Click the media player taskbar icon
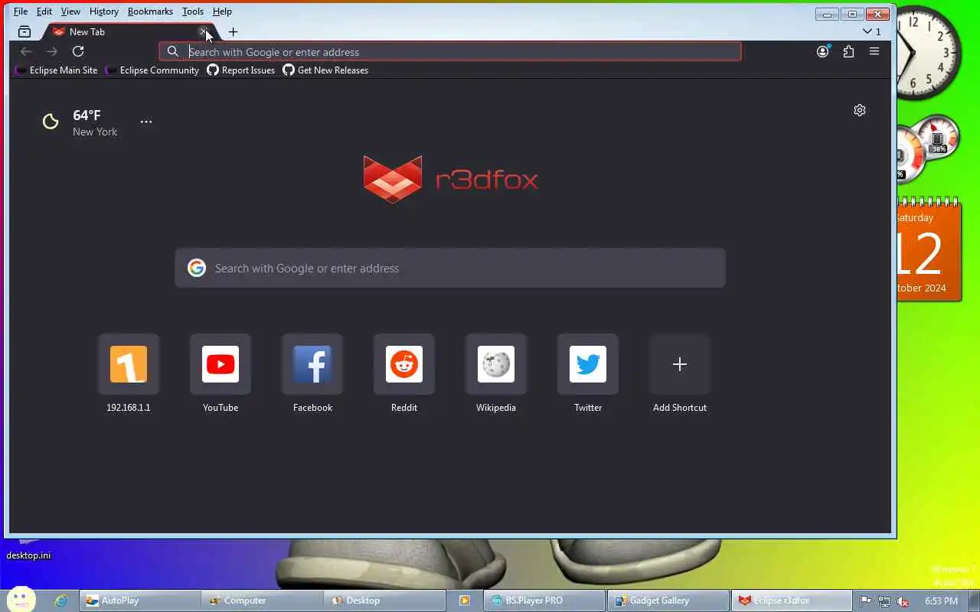Viewport: 980px width, 612px height. tap(464, 601)
